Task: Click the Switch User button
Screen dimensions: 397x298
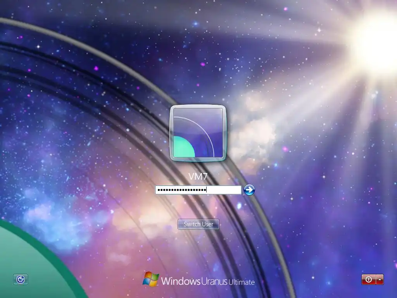Action: tap(198, 224)
